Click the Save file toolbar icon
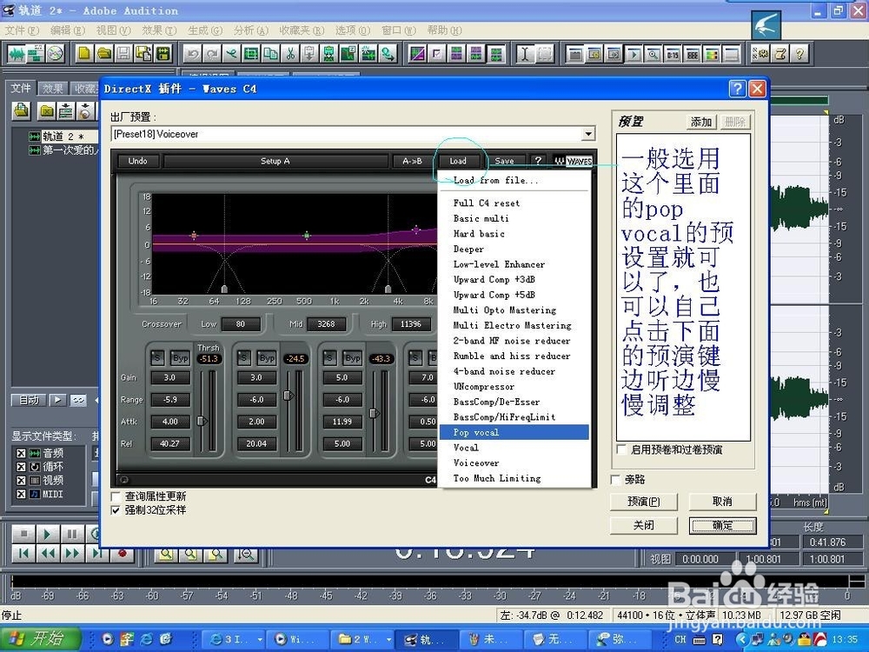Image resolution: width=869 pixels, height=652 pixels. click(x=122, y=54)
